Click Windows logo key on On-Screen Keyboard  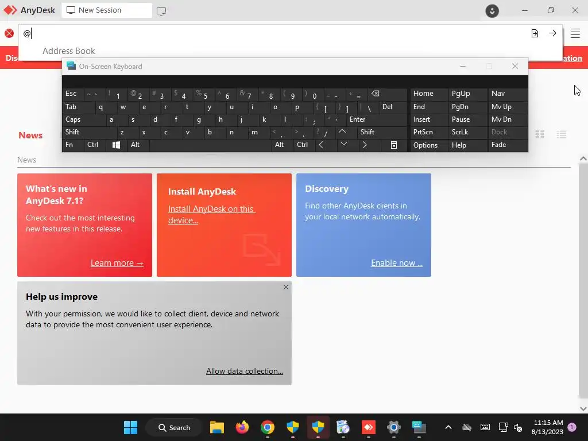(116, 145)
